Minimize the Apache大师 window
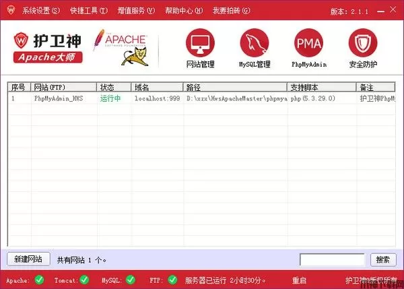 380,11
